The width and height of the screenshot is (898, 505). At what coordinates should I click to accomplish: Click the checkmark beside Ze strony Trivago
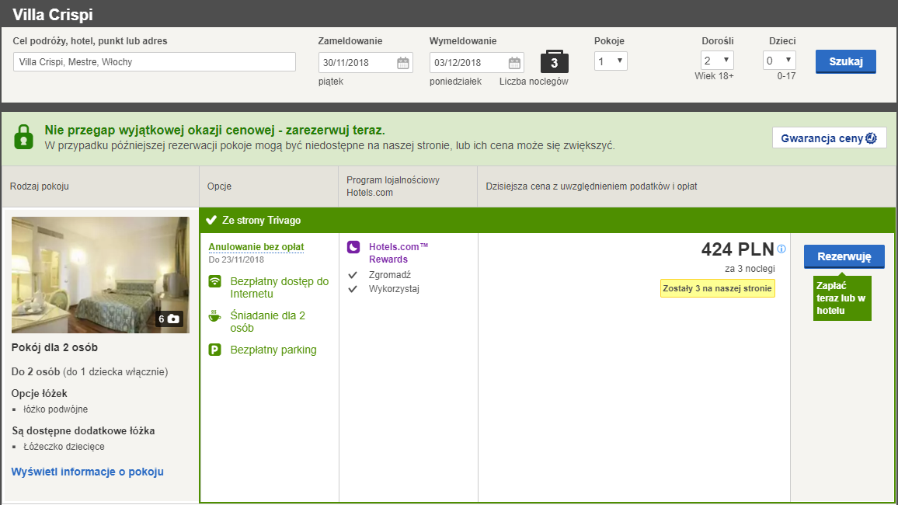pos(211,220)
